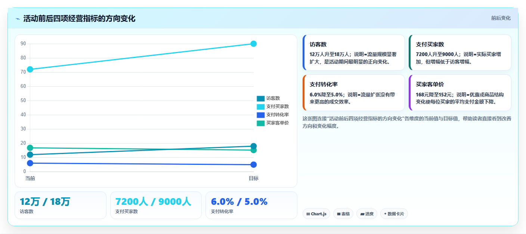Click the chart description paragraph text
The width and height of the screenshot is (526, 234).
tap(407, 122)
